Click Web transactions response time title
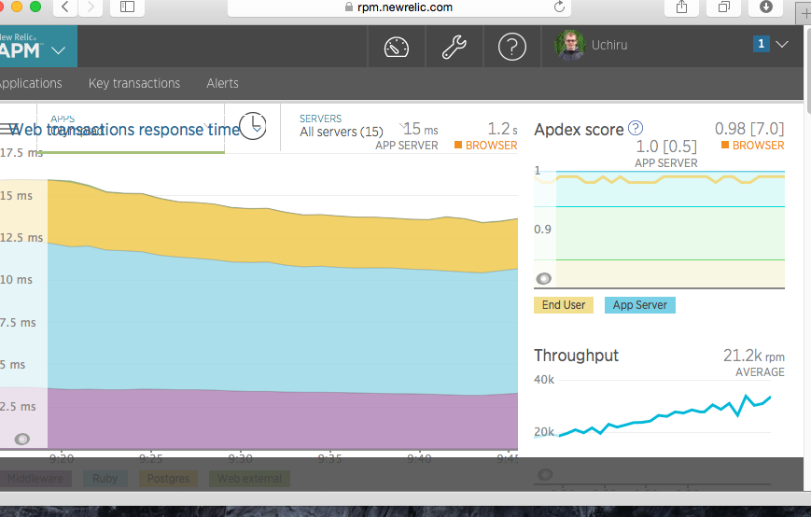The width and height of the screenshot is (811, 517). click(x=124, y=129)
